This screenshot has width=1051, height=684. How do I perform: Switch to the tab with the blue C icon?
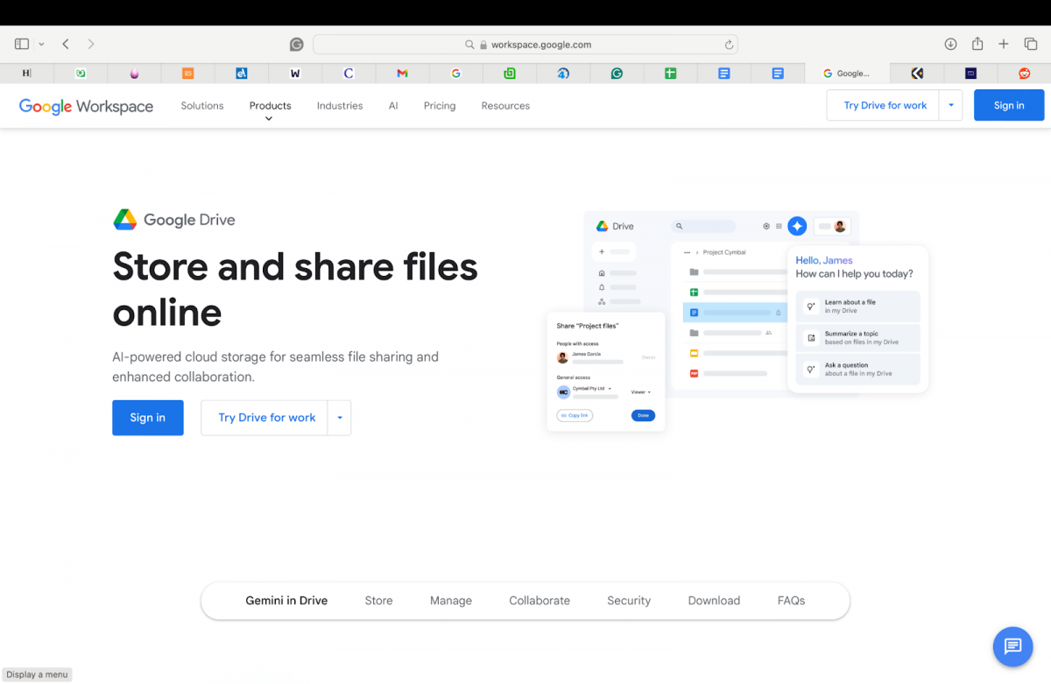click(x=349, y=74)
